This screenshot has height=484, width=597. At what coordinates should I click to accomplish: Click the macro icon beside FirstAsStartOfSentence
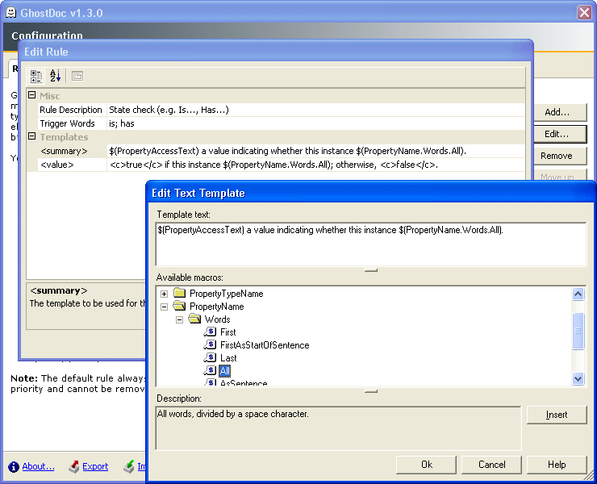point(210,344)
